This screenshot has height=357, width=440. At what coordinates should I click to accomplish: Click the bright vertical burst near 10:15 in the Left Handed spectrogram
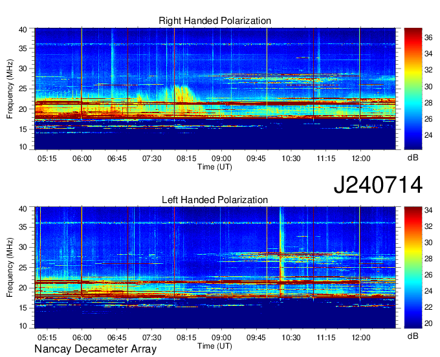click(281, 251)
